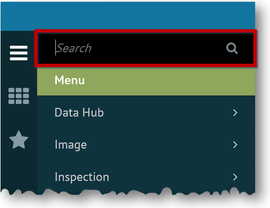Click inside the Search text field
Screen dimensions: 270x208
(137, 49)
